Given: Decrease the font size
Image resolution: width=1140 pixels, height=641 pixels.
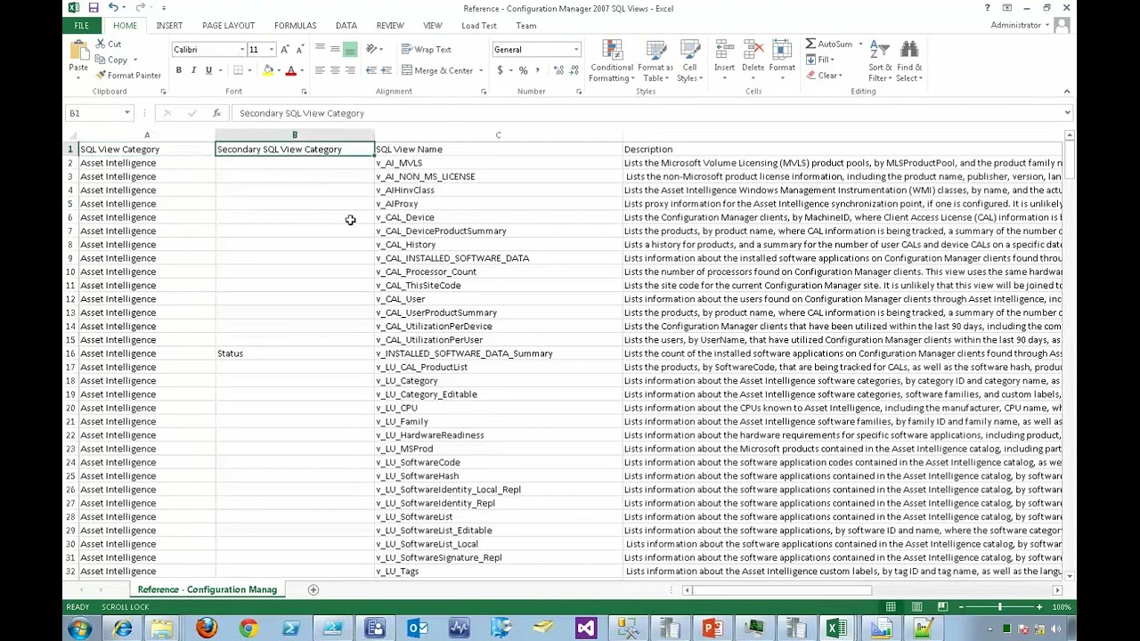Looking at the screenshot, I should point(299,50).
